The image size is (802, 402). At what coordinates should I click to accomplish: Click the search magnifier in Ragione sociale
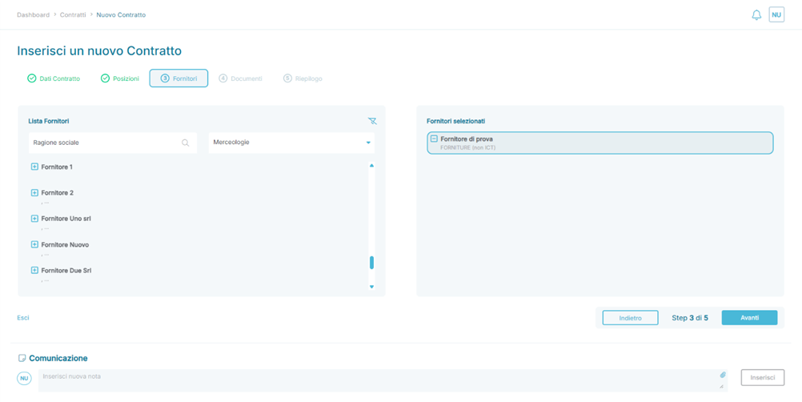coord(186,143)
